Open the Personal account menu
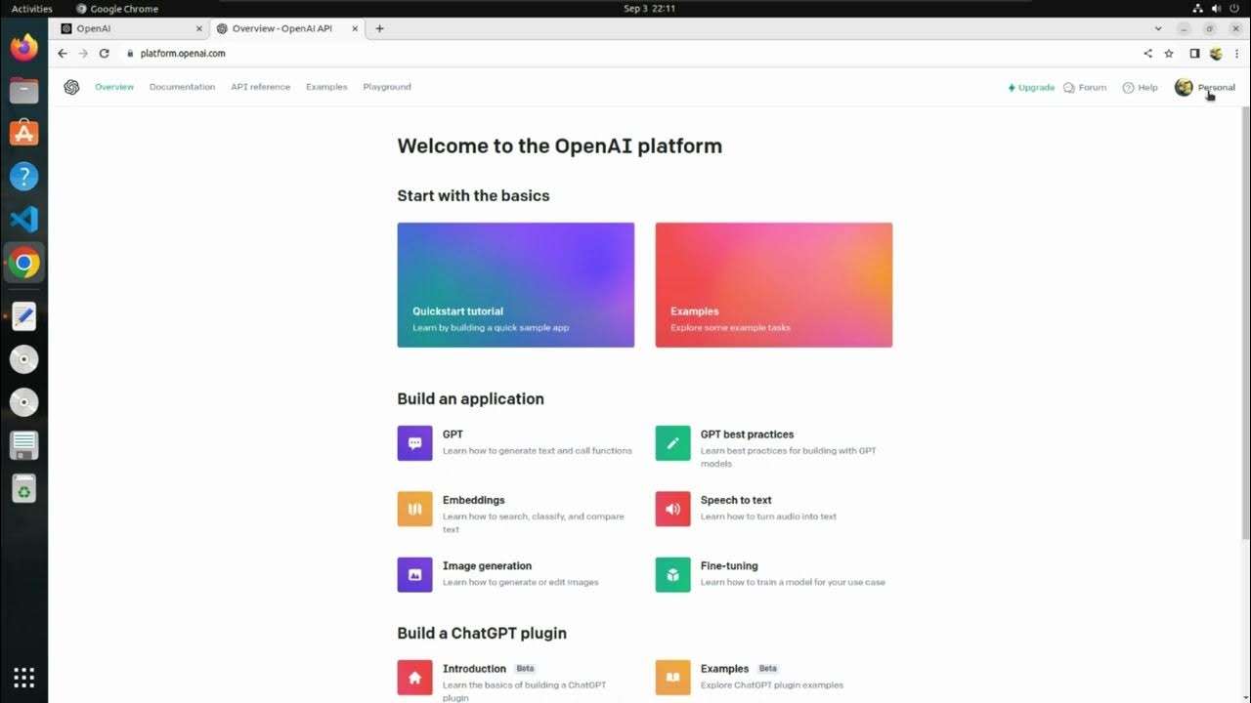The width and height of the screenshot is (1251, 703). click(x=1205, y=87)
